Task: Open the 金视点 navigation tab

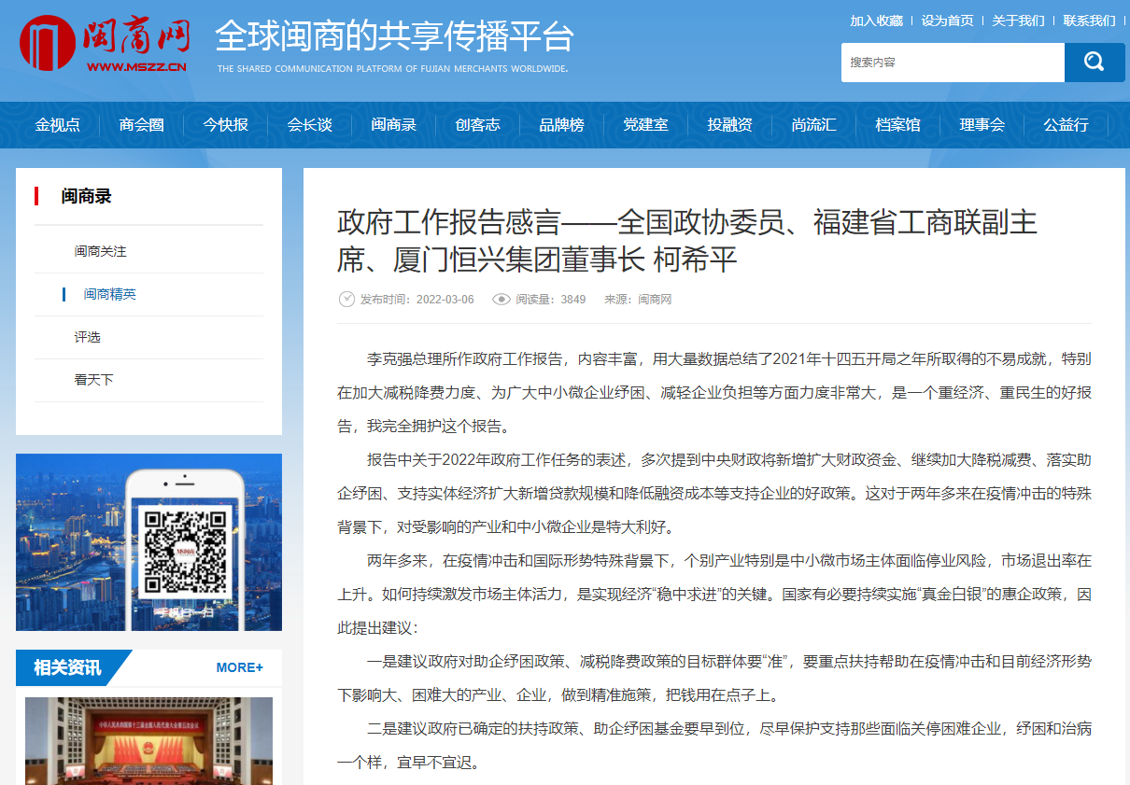Action: point(58,125)
